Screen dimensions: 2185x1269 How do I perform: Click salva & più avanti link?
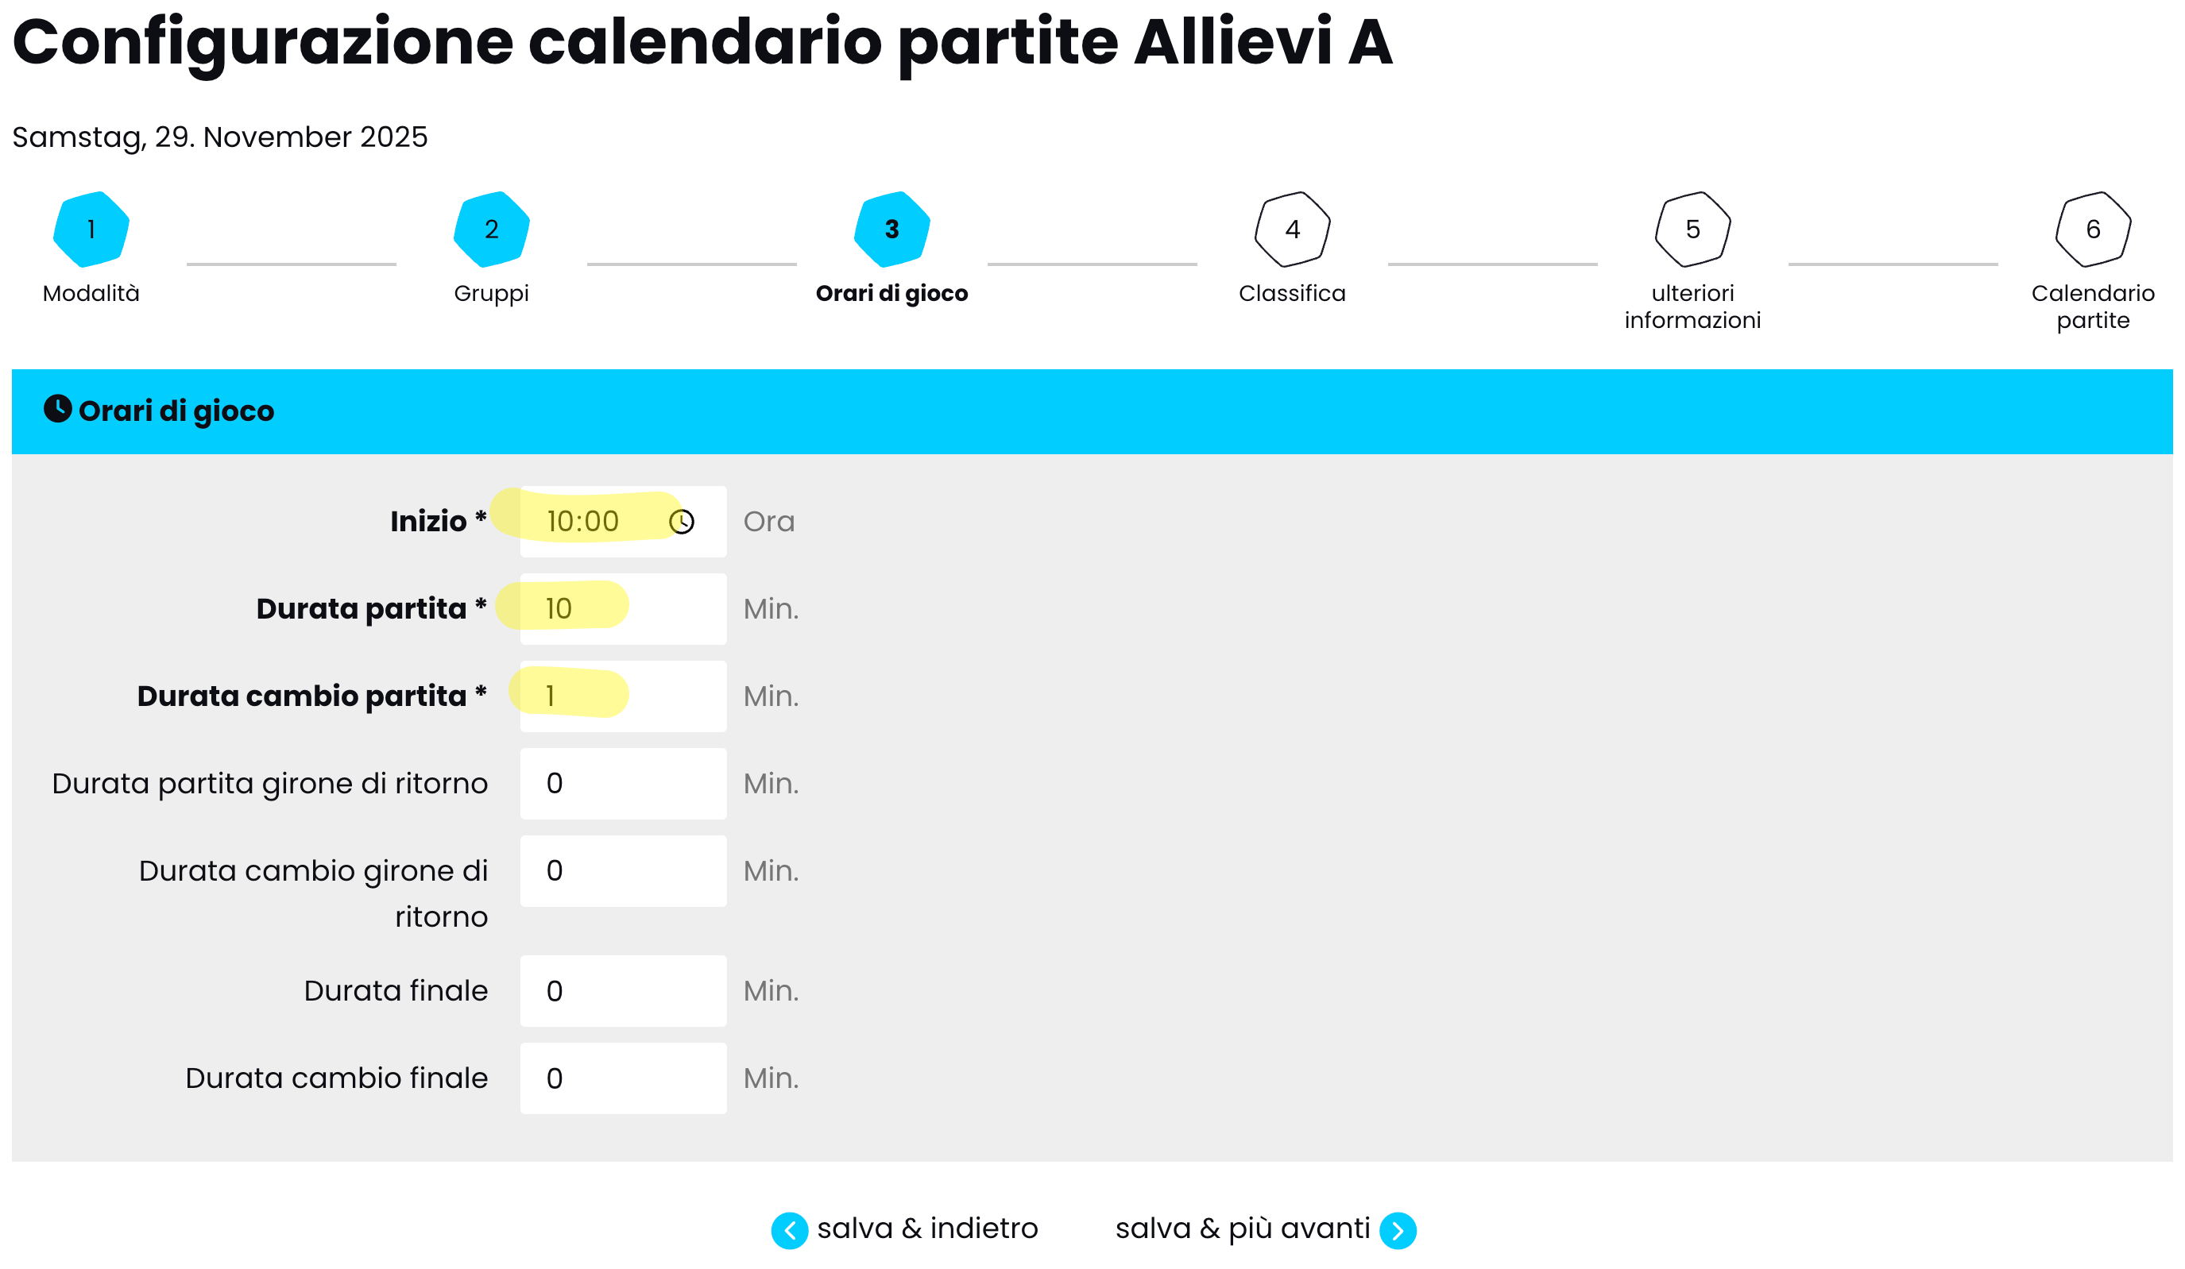[1242, 1228]
